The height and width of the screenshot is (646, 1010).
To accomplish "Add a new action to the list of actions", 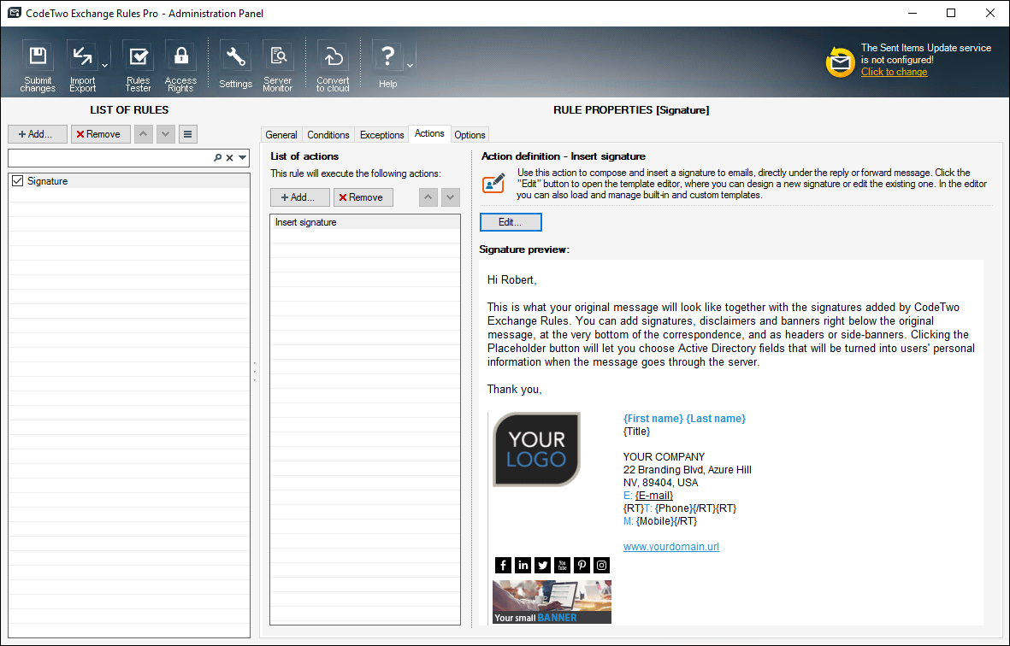I will (300, 197).
